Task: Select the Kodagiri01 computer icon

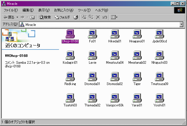Action: point(70,55)
